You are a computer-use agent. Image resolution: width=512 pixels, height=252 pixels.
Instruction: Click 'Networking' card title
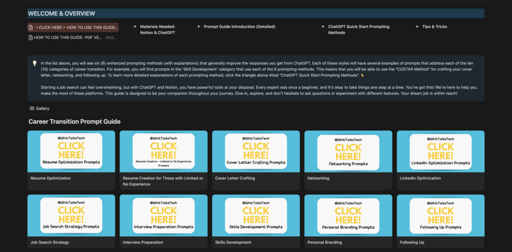(x=318, y=178)
